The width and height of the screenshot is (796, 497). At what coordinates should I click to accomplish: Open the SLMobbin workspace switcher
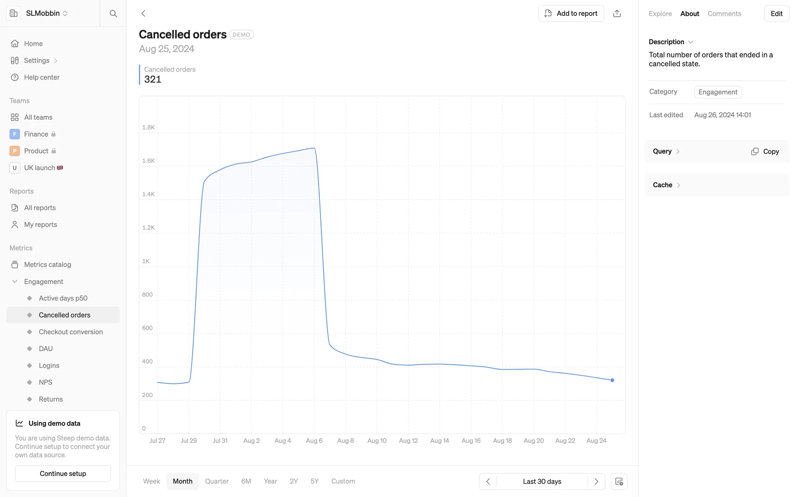(46, 13)
